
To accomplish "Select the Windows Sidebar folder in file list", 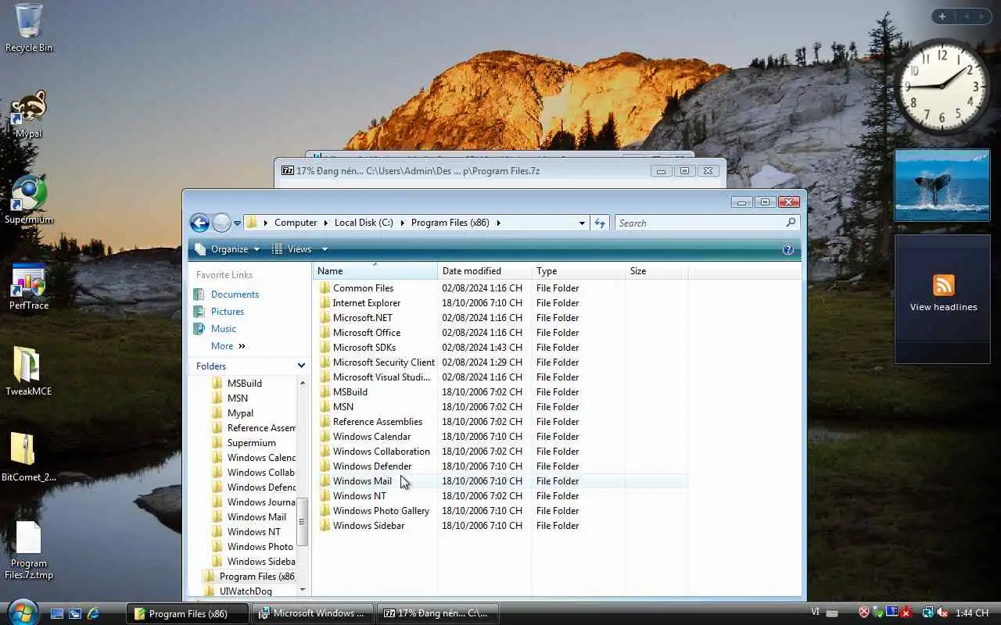I will (368, 526).
